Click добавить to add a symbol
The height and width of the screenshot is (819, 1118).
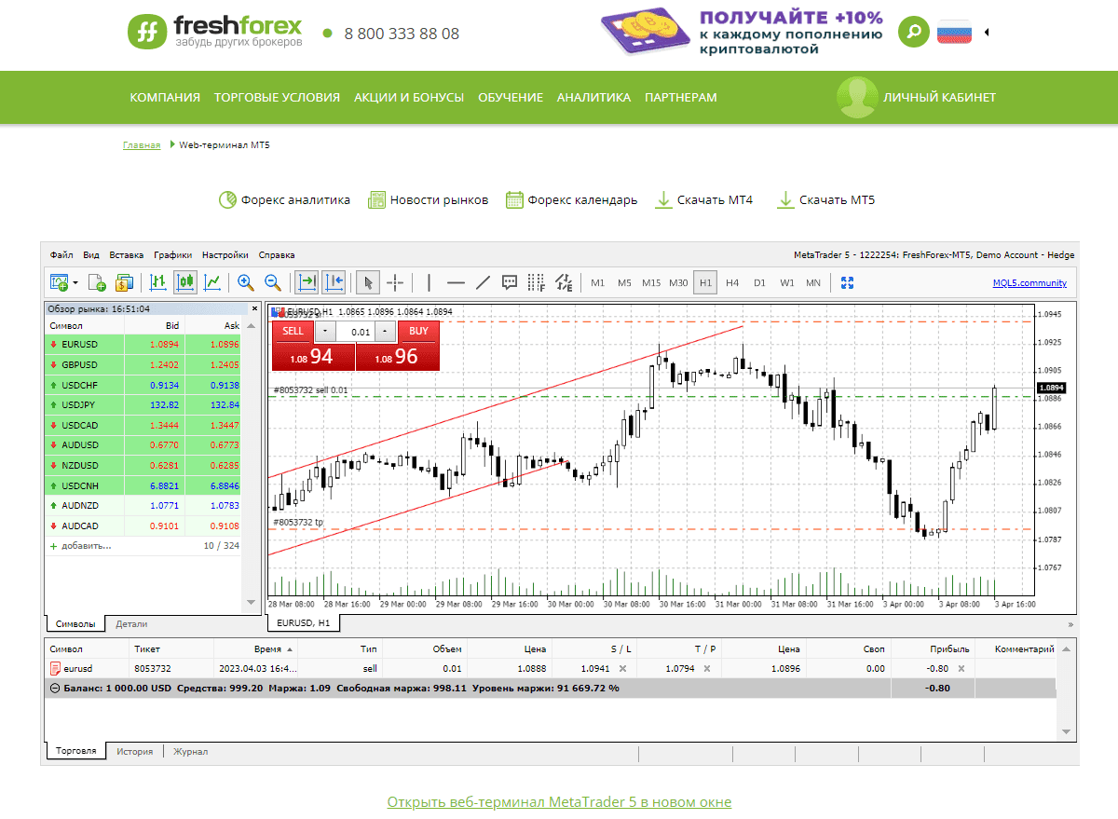(86, 546)
